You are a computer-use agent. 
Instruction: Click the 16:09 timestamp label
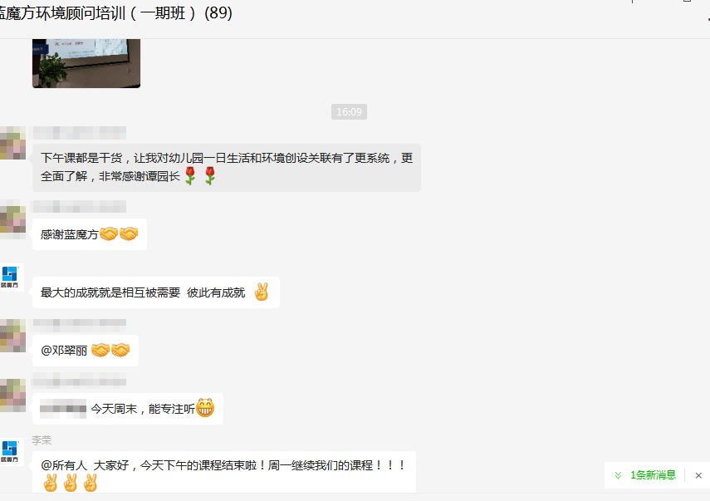tap(349, 112)
